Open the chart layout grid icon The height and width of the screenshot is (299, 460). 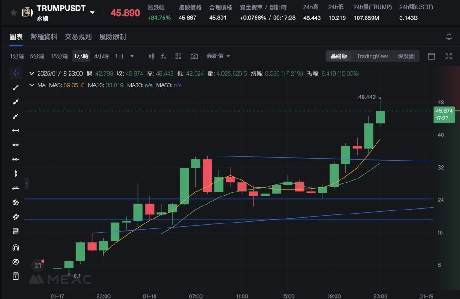(178, 56)
